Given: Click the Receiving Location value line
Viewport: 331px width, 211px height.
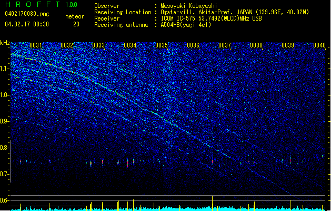Looking at the screenshot, I should (x=235, y=12).
